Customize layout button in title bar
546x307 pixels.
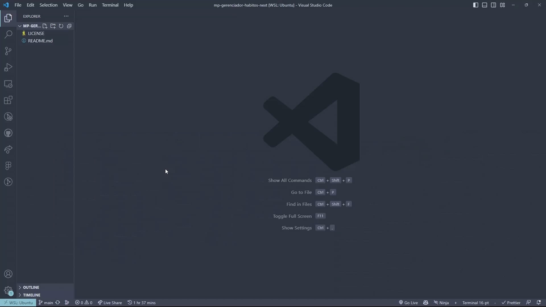[502, 5]
